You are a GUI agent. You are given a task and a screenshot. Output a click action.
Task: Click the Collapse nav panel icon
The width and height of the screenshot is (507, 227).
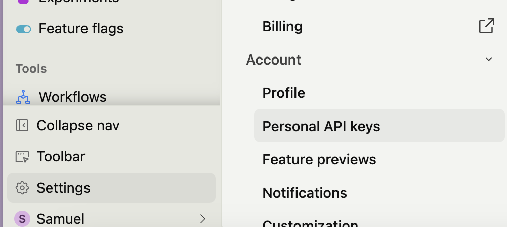click(x=22, y=125)
